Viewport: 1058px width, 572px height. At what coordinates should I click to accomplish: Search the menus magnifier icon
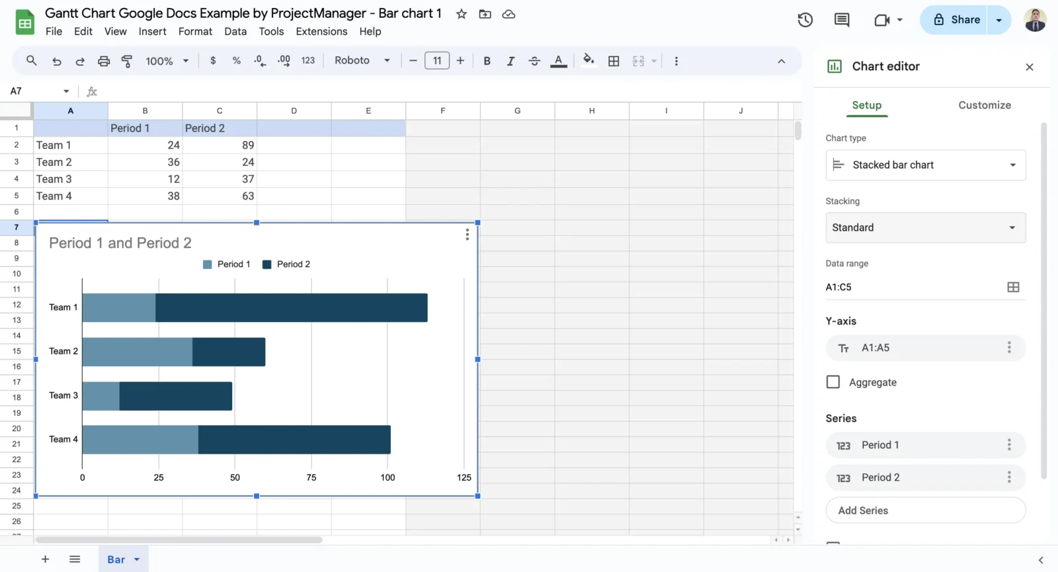pyautogui.click(x=31, y=61)
